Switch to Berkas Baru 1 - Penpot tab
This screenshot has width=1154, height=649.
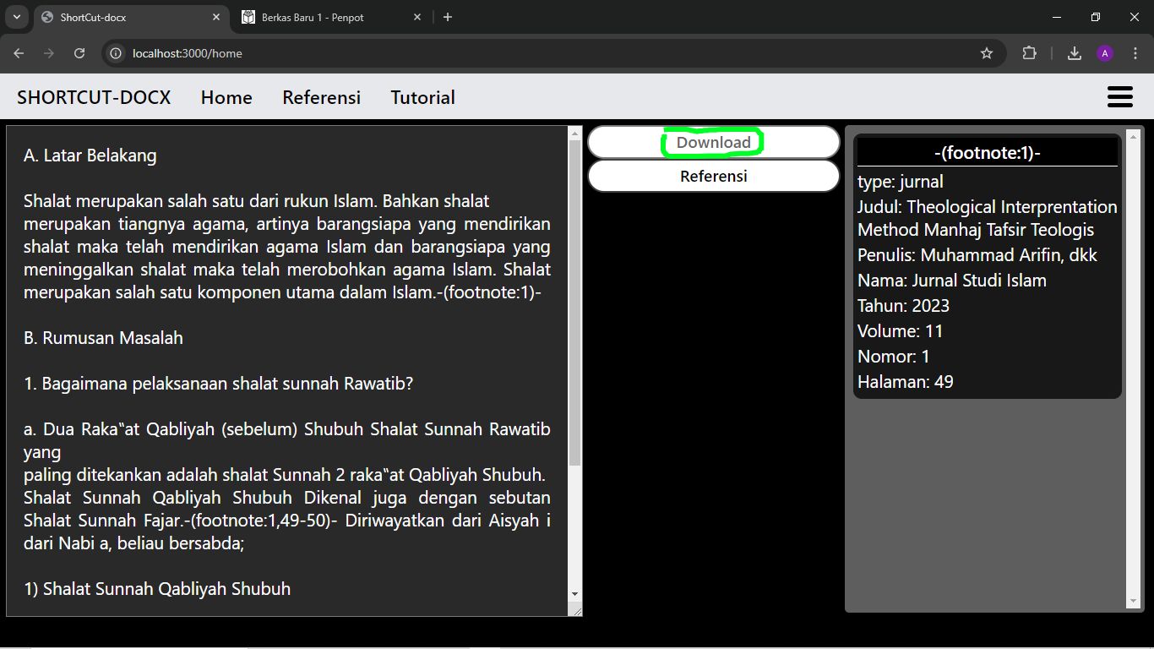[332, 17]
